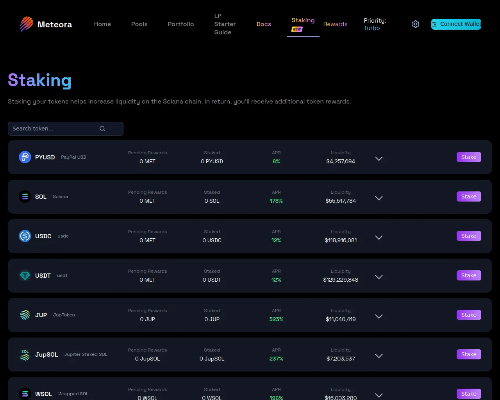The width and height of the screenshot is (500, 400).
Task: Click the JupSOL token icon
Action: pyautogui.click(x=25, y=354)
